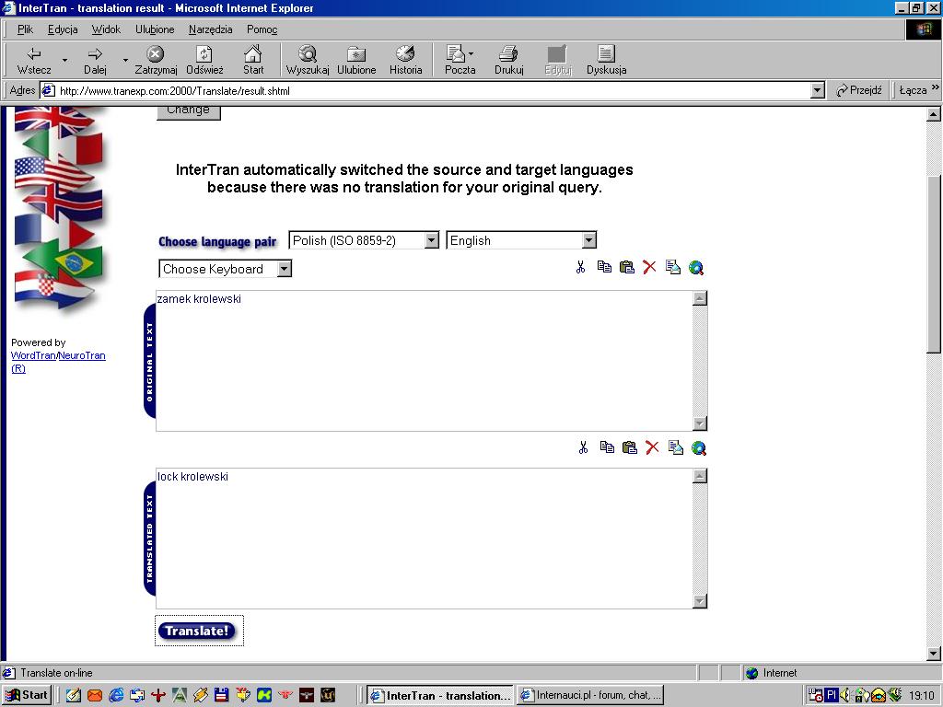Open the Plik menu
The height and width of the screenshot is (707, 943).
(x=25, y=29)
